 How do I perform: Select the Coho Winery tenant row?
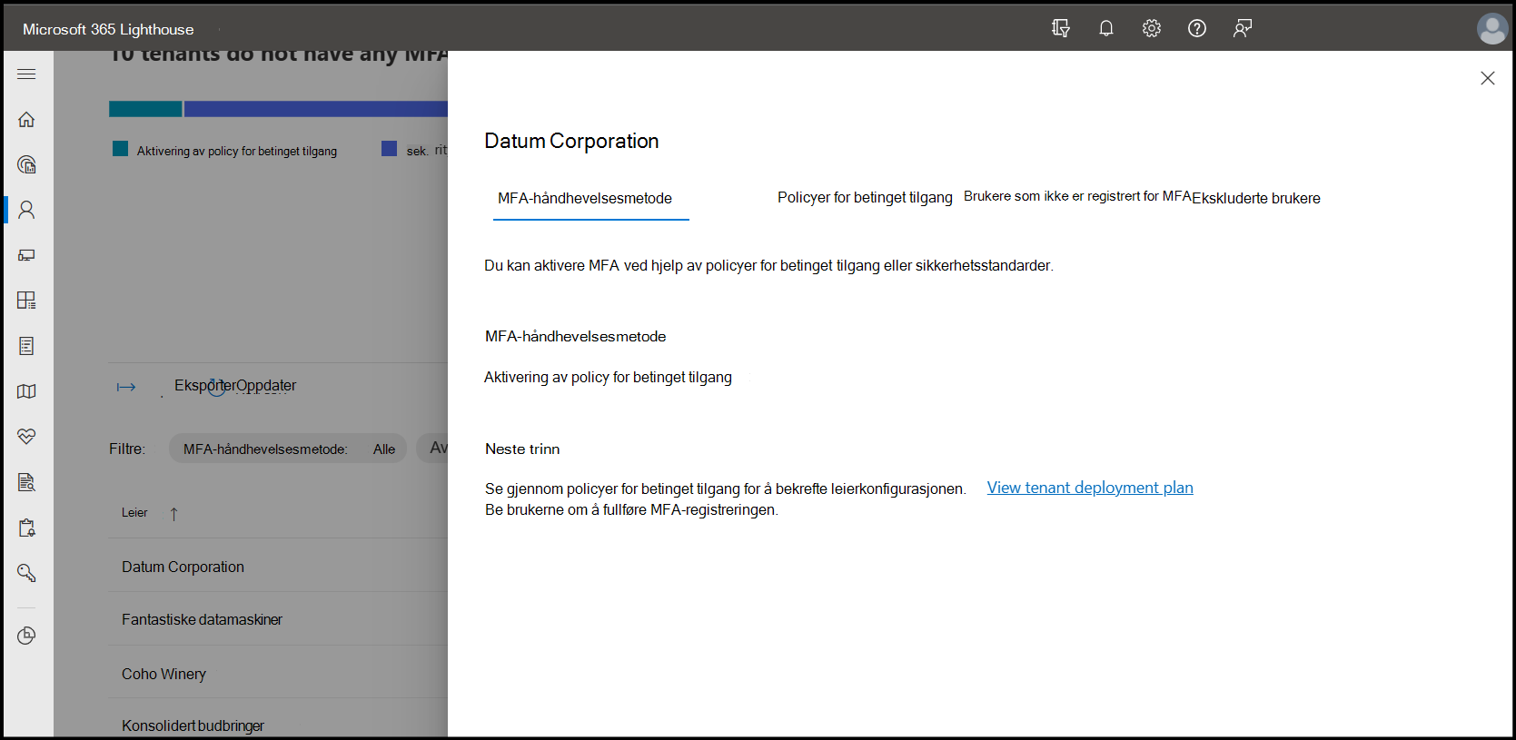[278, 674]
